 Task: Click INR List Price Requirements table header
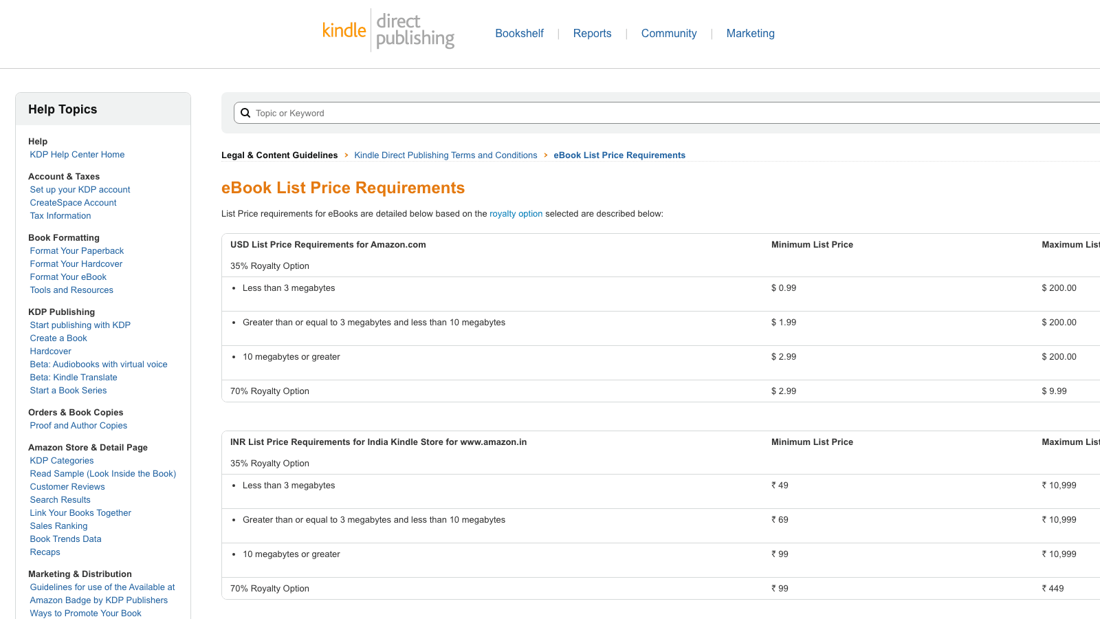[x=378, y=442]
